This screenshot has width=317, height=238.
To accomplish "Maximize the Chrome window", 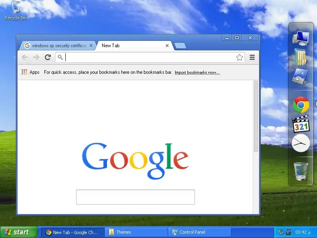I will click(x=237, y=38).
